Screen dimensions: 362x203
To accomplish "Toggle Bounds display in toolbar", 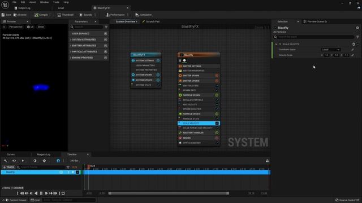I will (x=85, y=15).
